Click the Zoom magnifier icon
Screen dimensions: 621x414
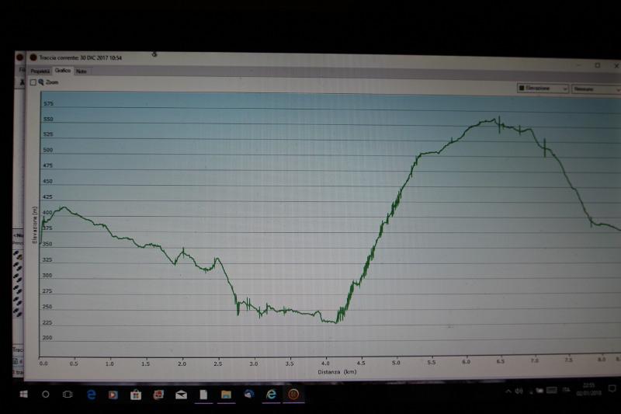pyautogui.click(x=41, y=82)
